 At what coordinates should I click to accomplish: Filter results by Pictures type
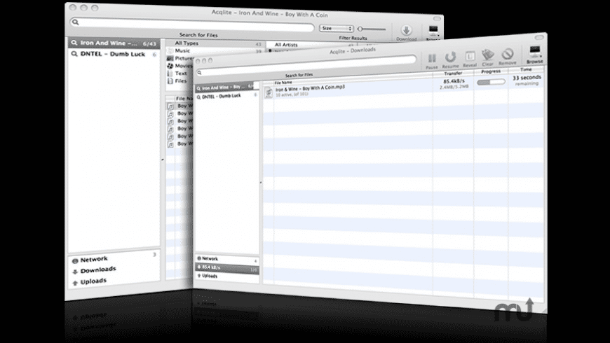(x=181, y=58)
